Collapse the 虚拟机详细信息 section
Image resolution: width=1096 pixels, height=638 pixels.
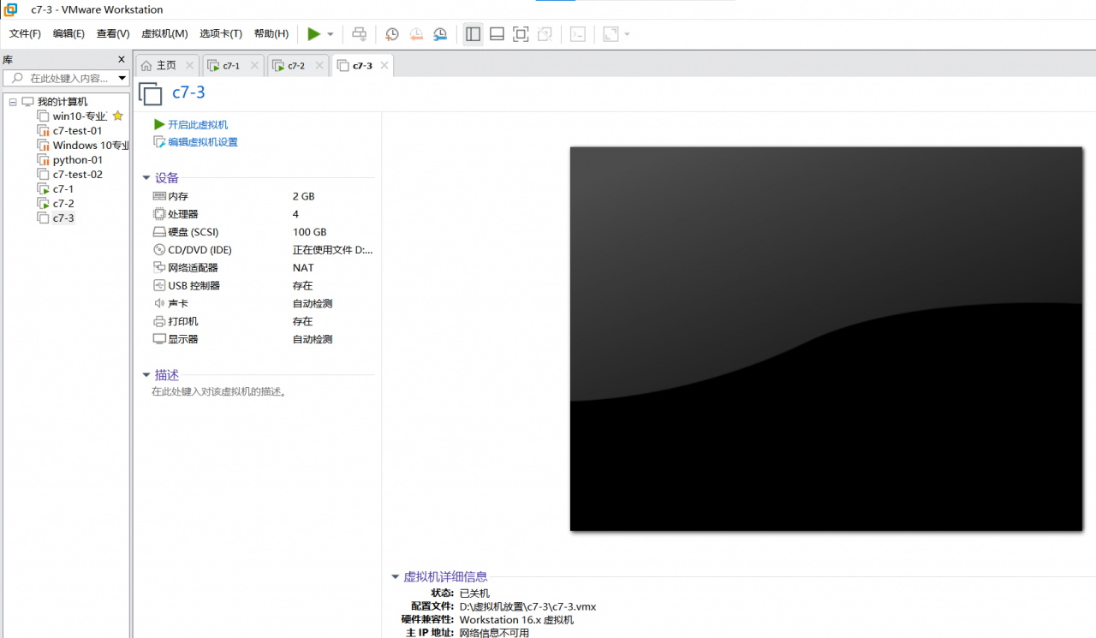click(395, 577)
